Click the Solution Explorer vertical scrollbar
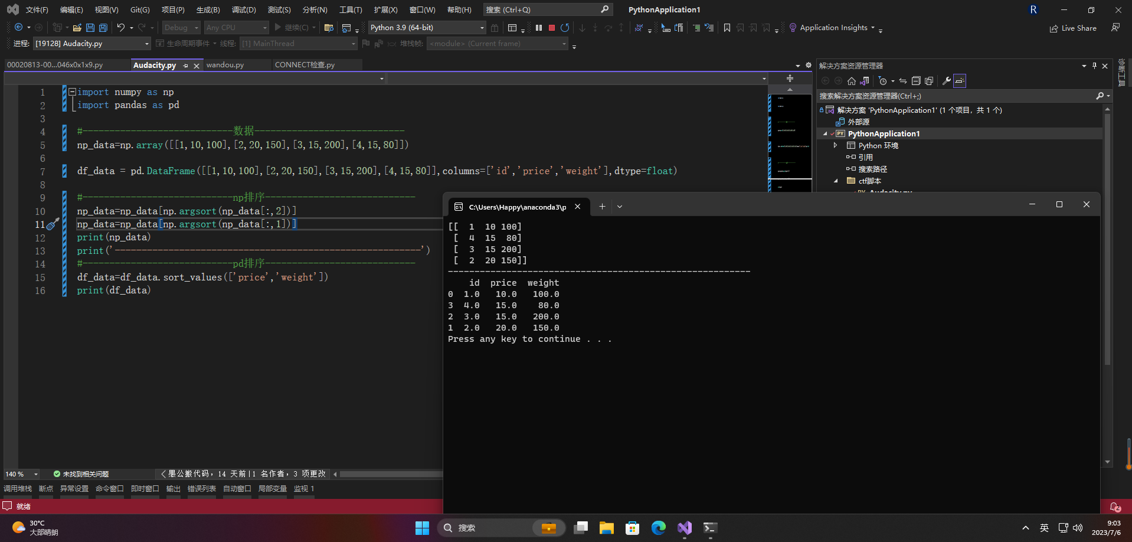The width and height of the screenshot is (1132, 542). tap(1107, 236)
